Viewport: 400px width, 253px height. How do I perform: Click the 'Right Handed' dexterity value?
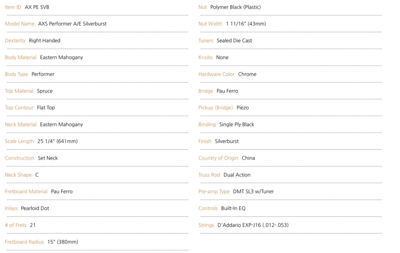pos(44,40)
